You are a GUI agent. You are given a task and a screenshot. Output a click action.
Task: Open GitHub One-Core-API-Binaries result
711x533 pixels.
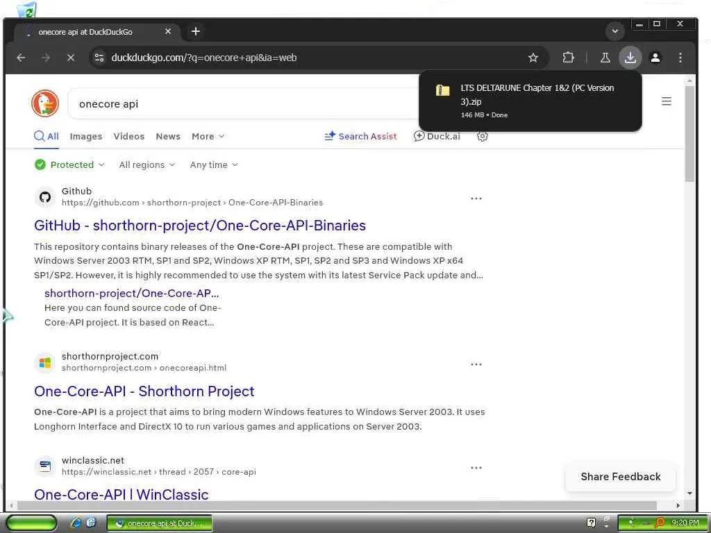pyautogui.click(x=200, y=226)
